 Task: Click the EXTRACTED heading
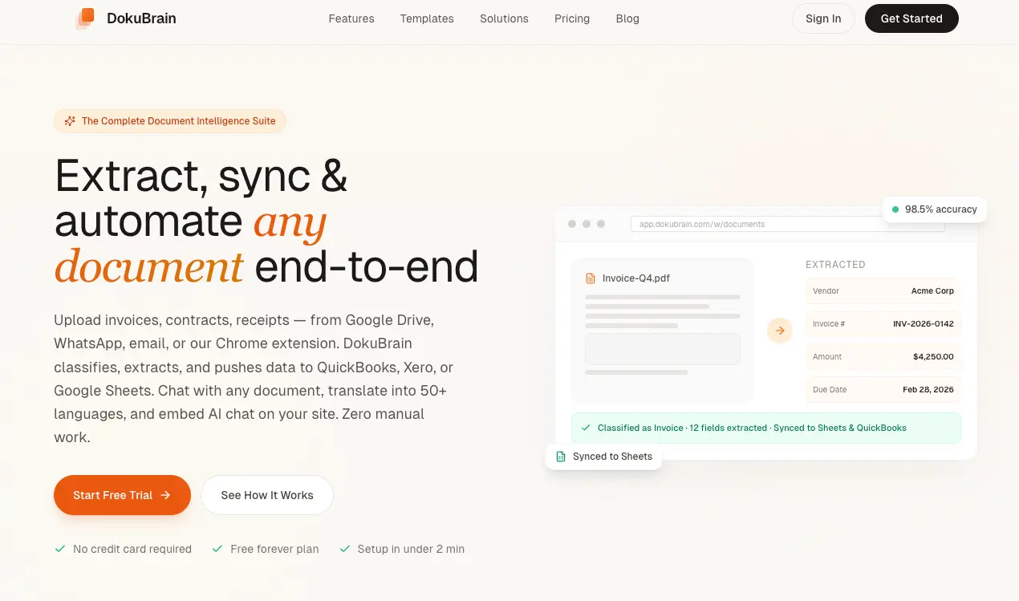(835, 264)
